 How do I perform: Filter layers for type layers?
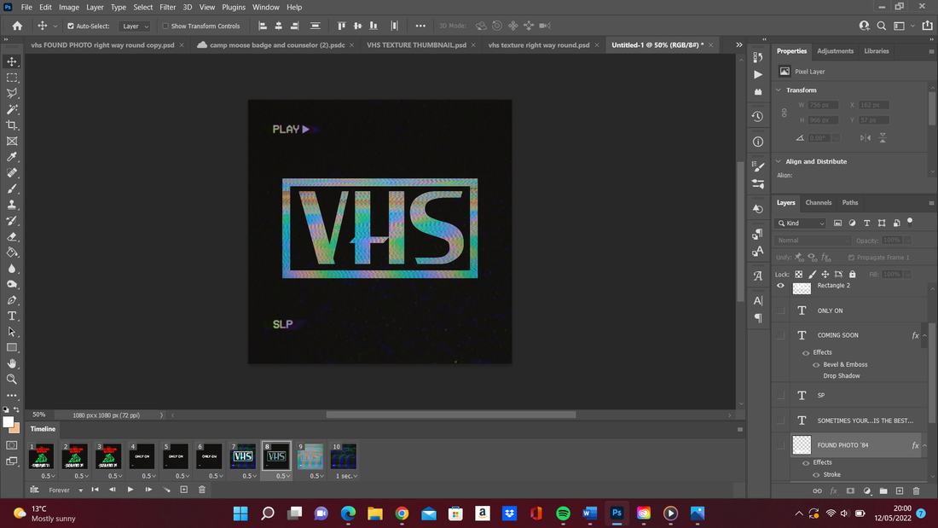(x=867, y=223)
